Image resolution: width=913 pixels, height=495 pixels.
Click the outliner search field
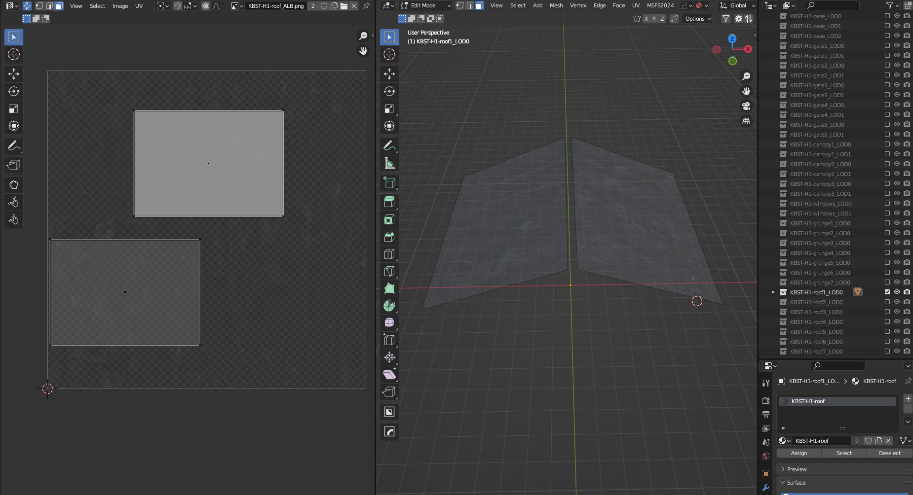832,5
